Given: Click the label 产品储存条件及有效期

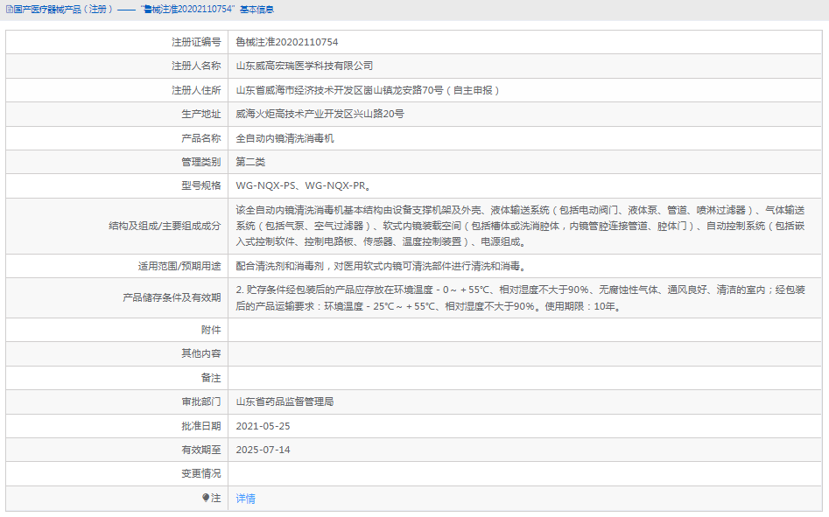Looking at the screenshot, I should pyautogui.click(x=172, y=297).
